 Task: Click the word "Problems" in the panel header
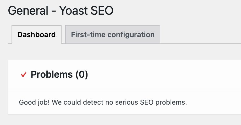52,75
